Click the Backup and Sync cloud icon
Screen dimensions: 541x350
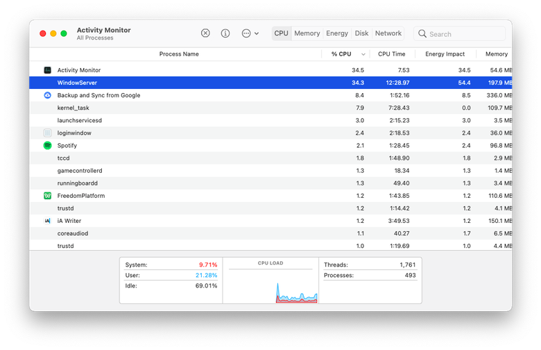point(48,95)
